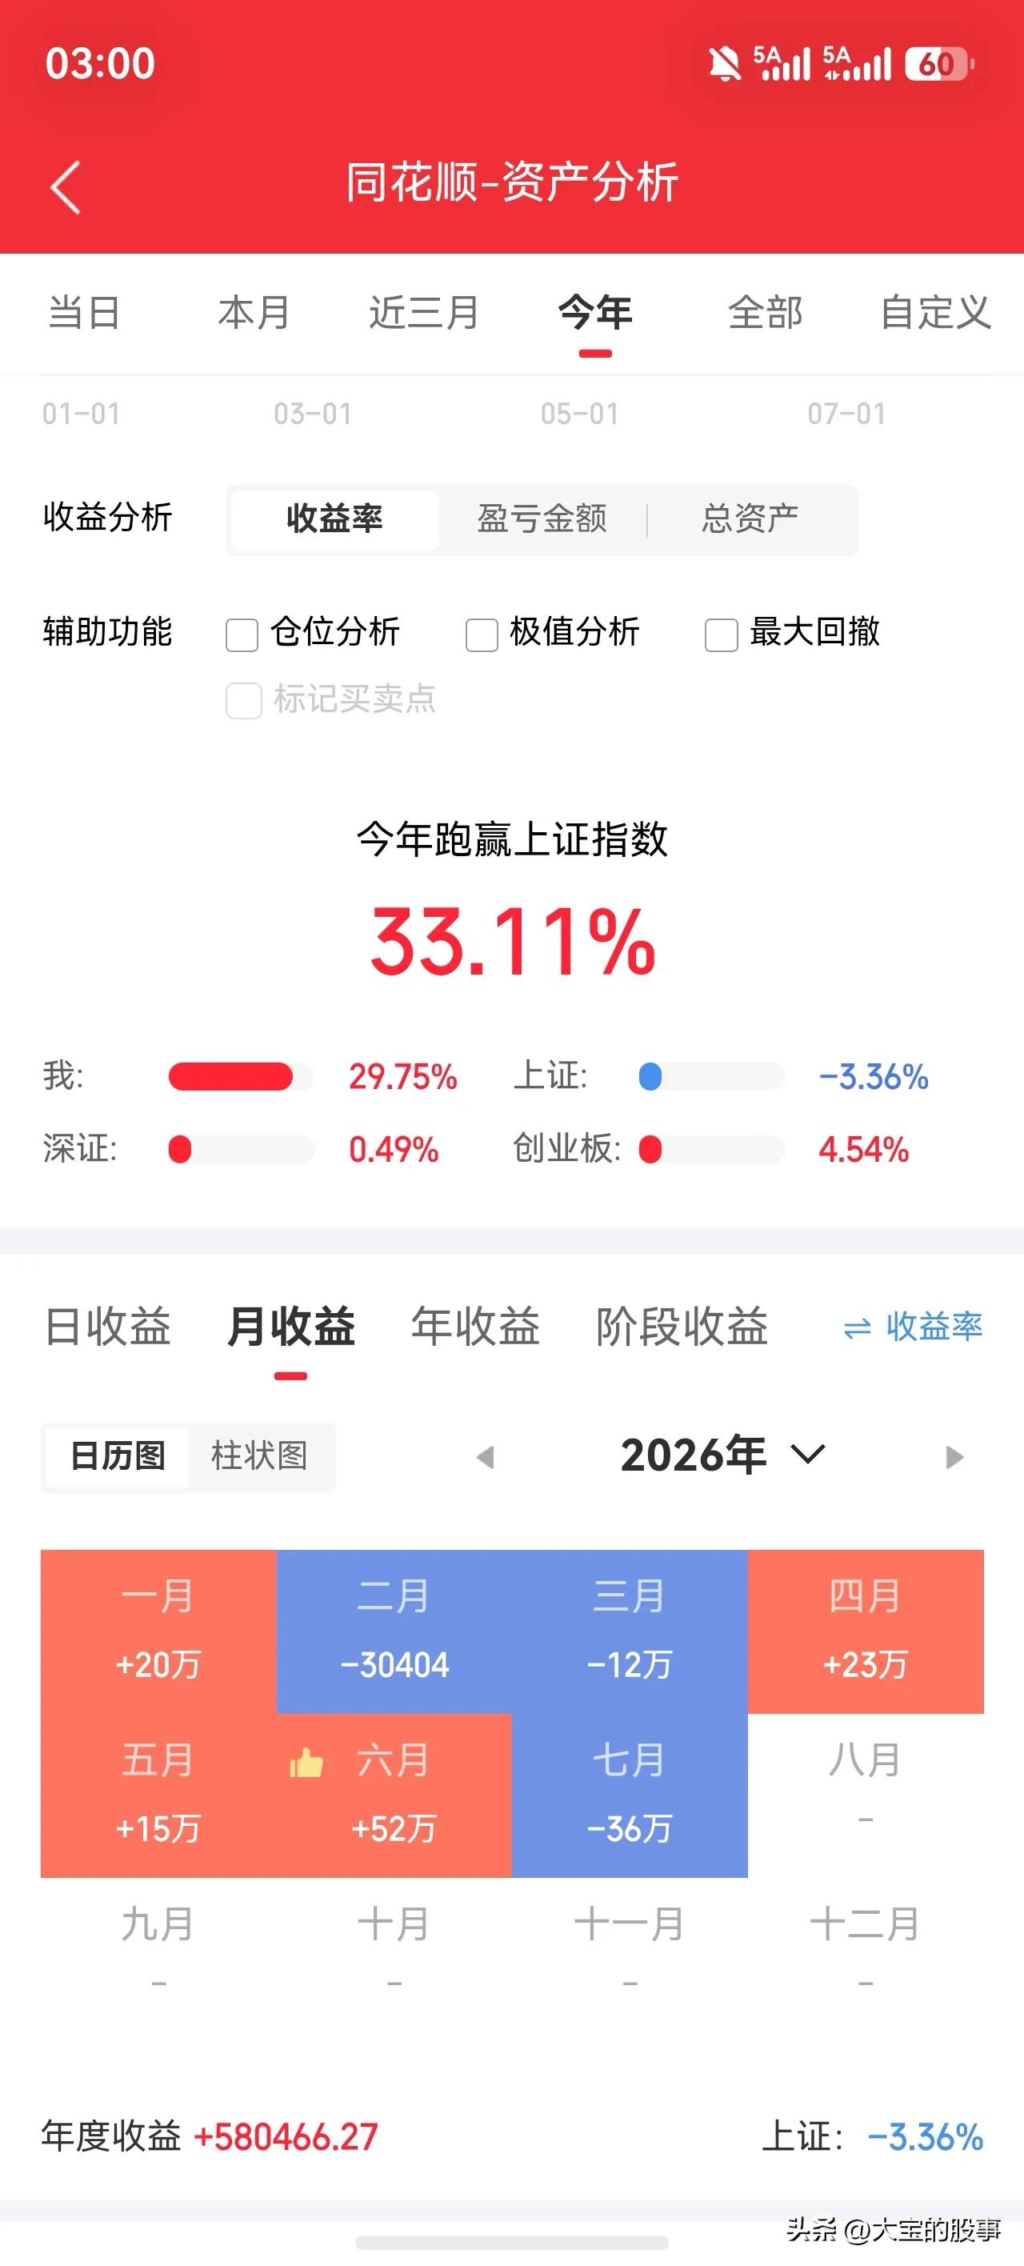This screenshot has width=1024, height=2266.
Task: Tap the thumbs-up icon on 六月
Action: coord(306,1762)
